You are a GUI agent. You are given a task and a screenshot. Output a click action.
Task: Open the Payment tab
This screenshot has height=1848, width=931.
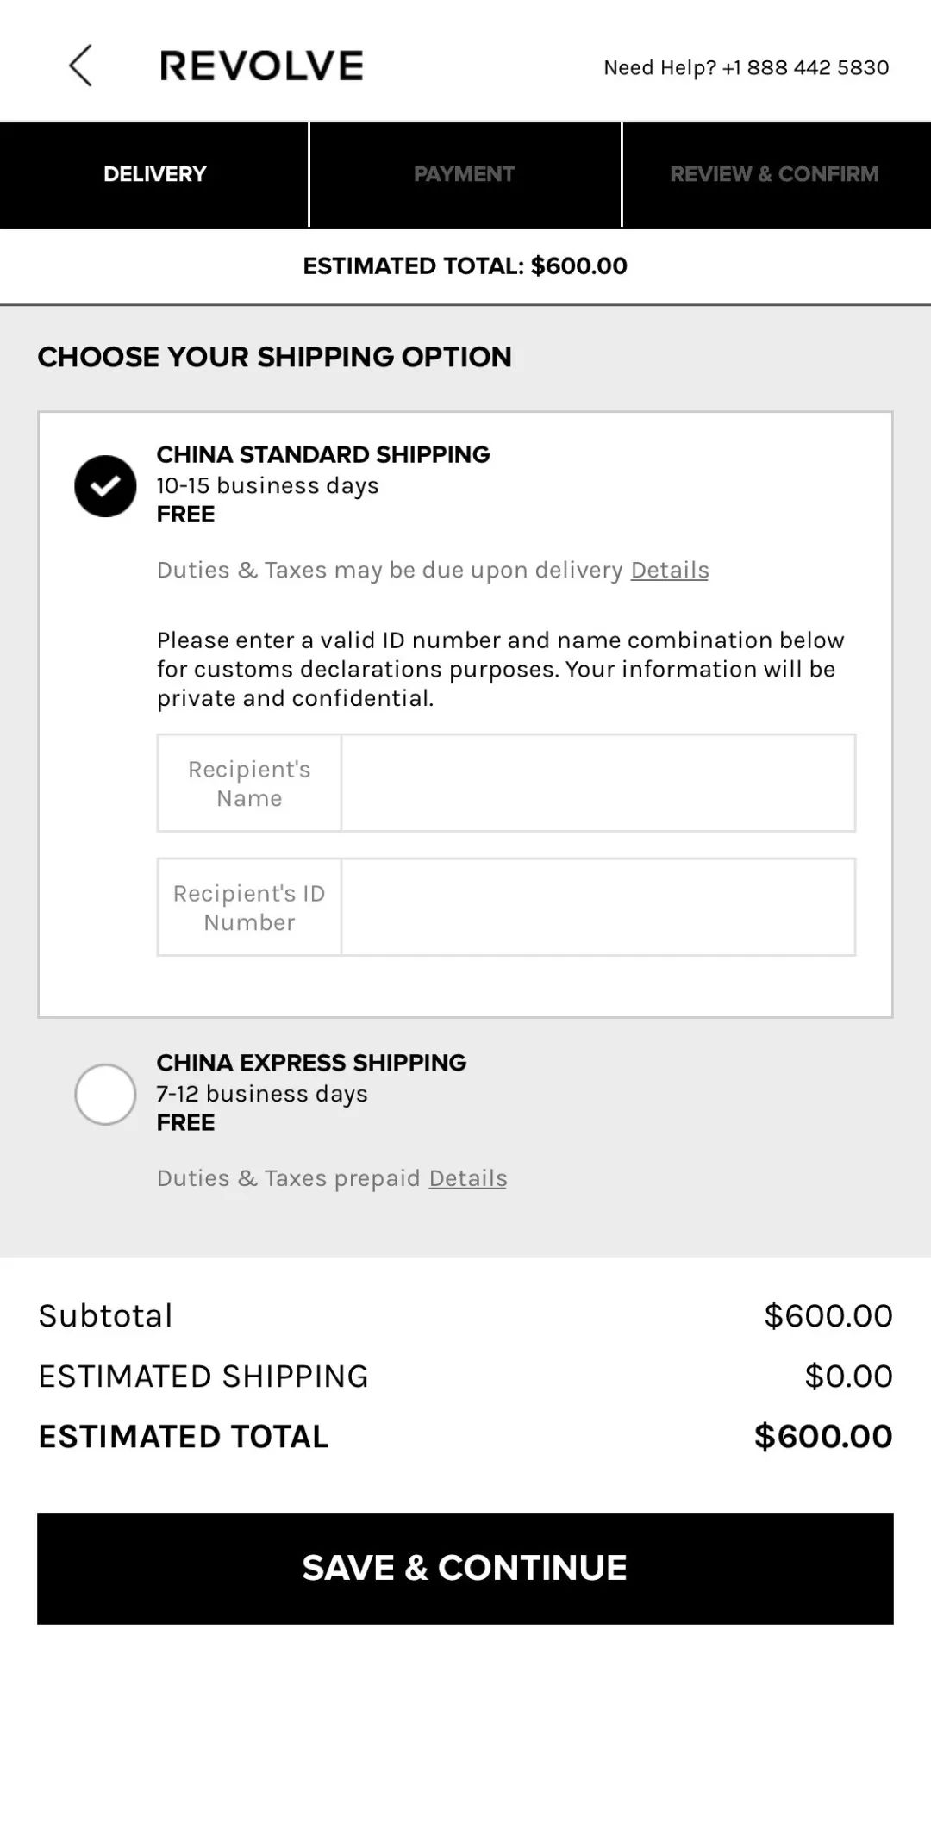[465, 174]
